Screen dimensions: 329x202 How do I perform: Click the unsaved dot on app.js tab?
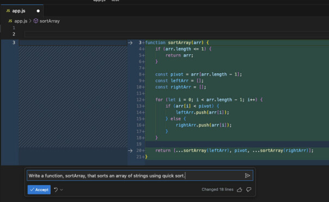click(x=38, y=11)
